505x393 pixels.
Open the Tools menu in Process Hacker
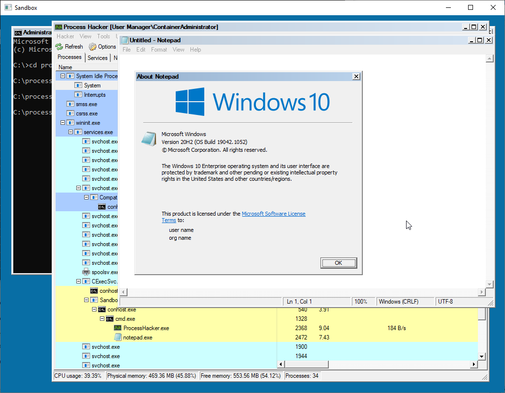(x=104, y=36)
